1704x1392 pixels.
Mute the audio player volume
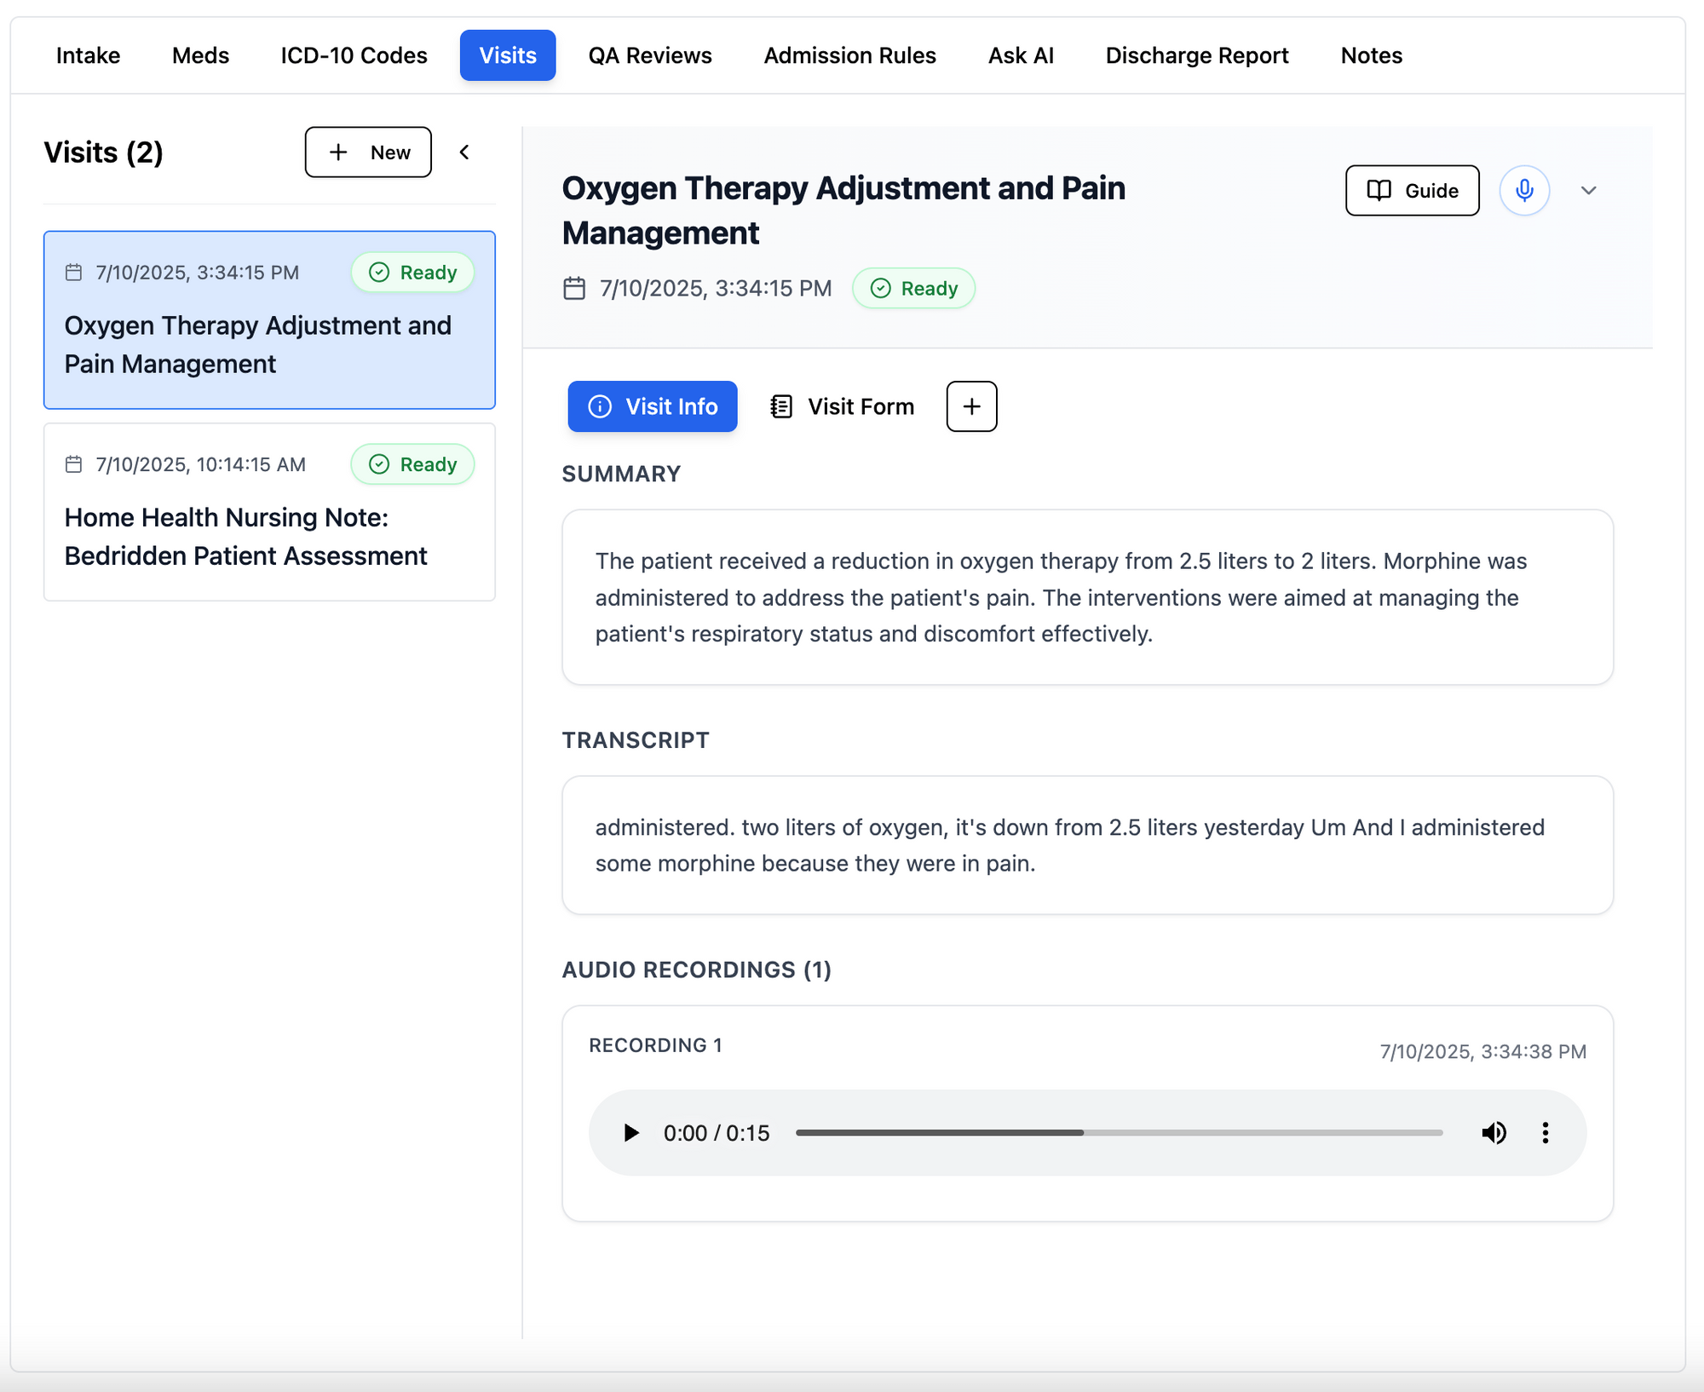coord(1494,1133)
